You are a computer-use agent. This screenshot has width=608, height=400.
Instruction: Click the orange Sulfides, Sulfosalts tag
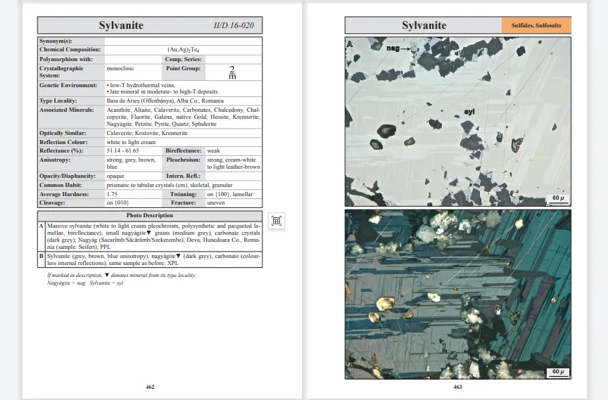536,25
